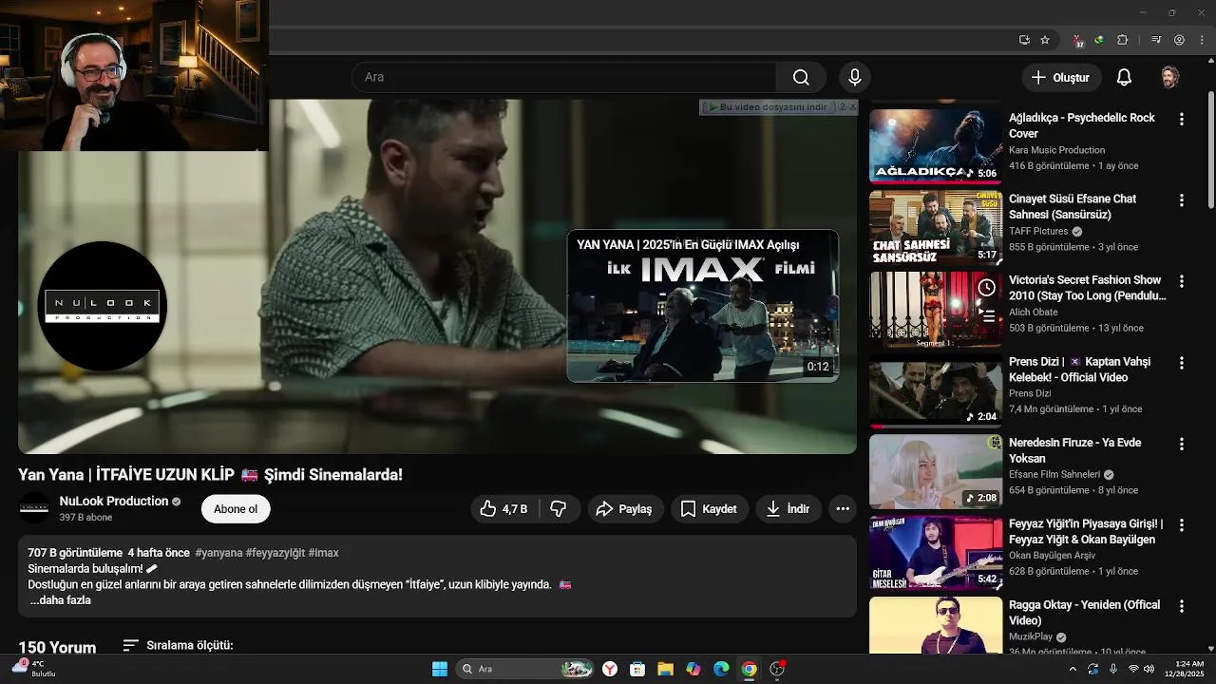Open the Chrome profile icon

point(1179,40)
